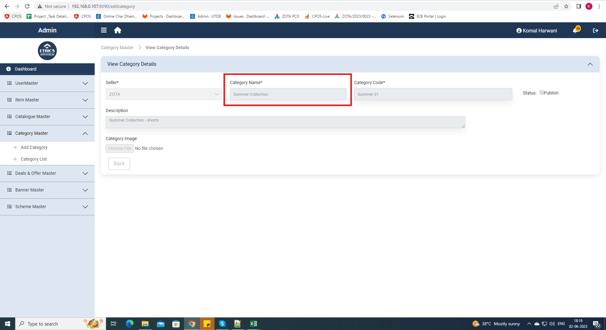606x330 pixels.
Task: Toggle the Publish status checkbox
Action: pos(542,93)
